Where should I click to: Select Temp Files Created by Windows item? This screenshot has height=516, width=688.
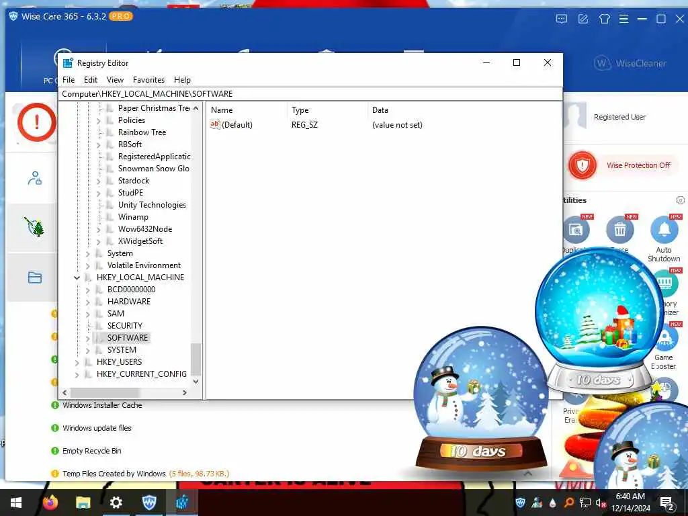pyautogui.click(x=114, y=474)
